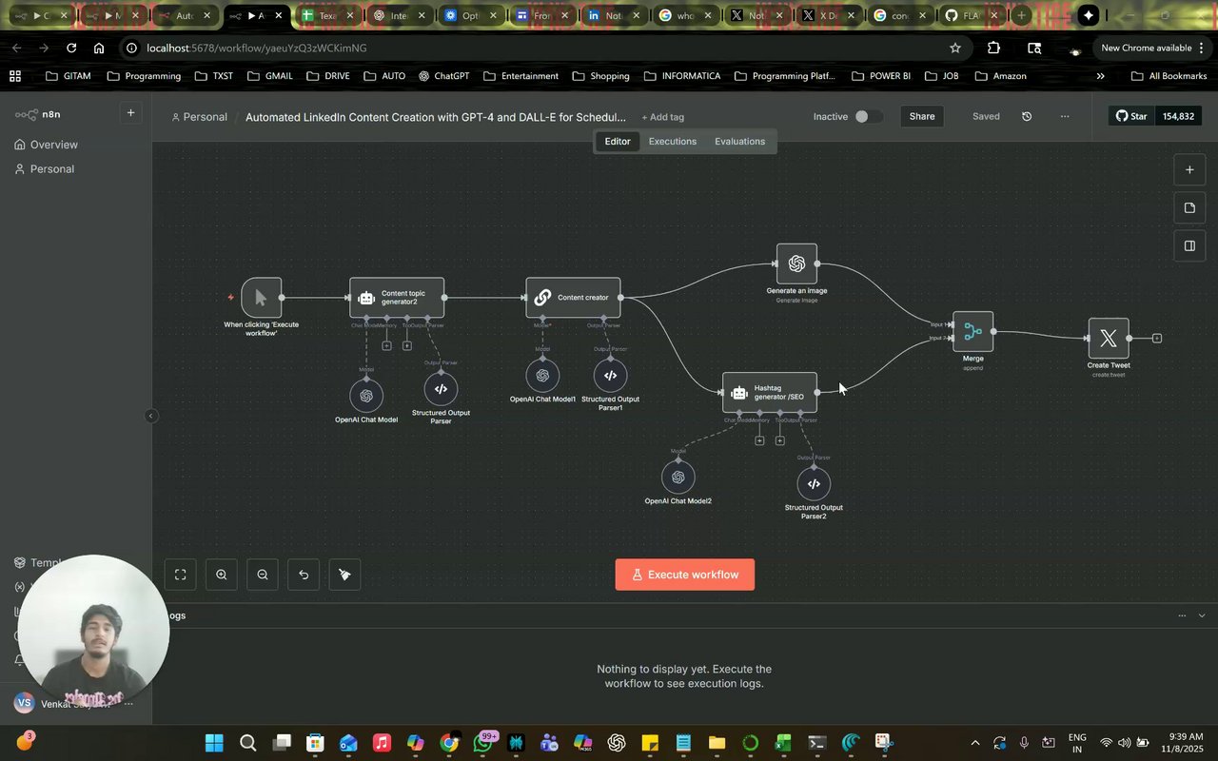1218x761 pixels.
Task: Toggle the workflow Inactive switch
Action: [x=867, y=116]
